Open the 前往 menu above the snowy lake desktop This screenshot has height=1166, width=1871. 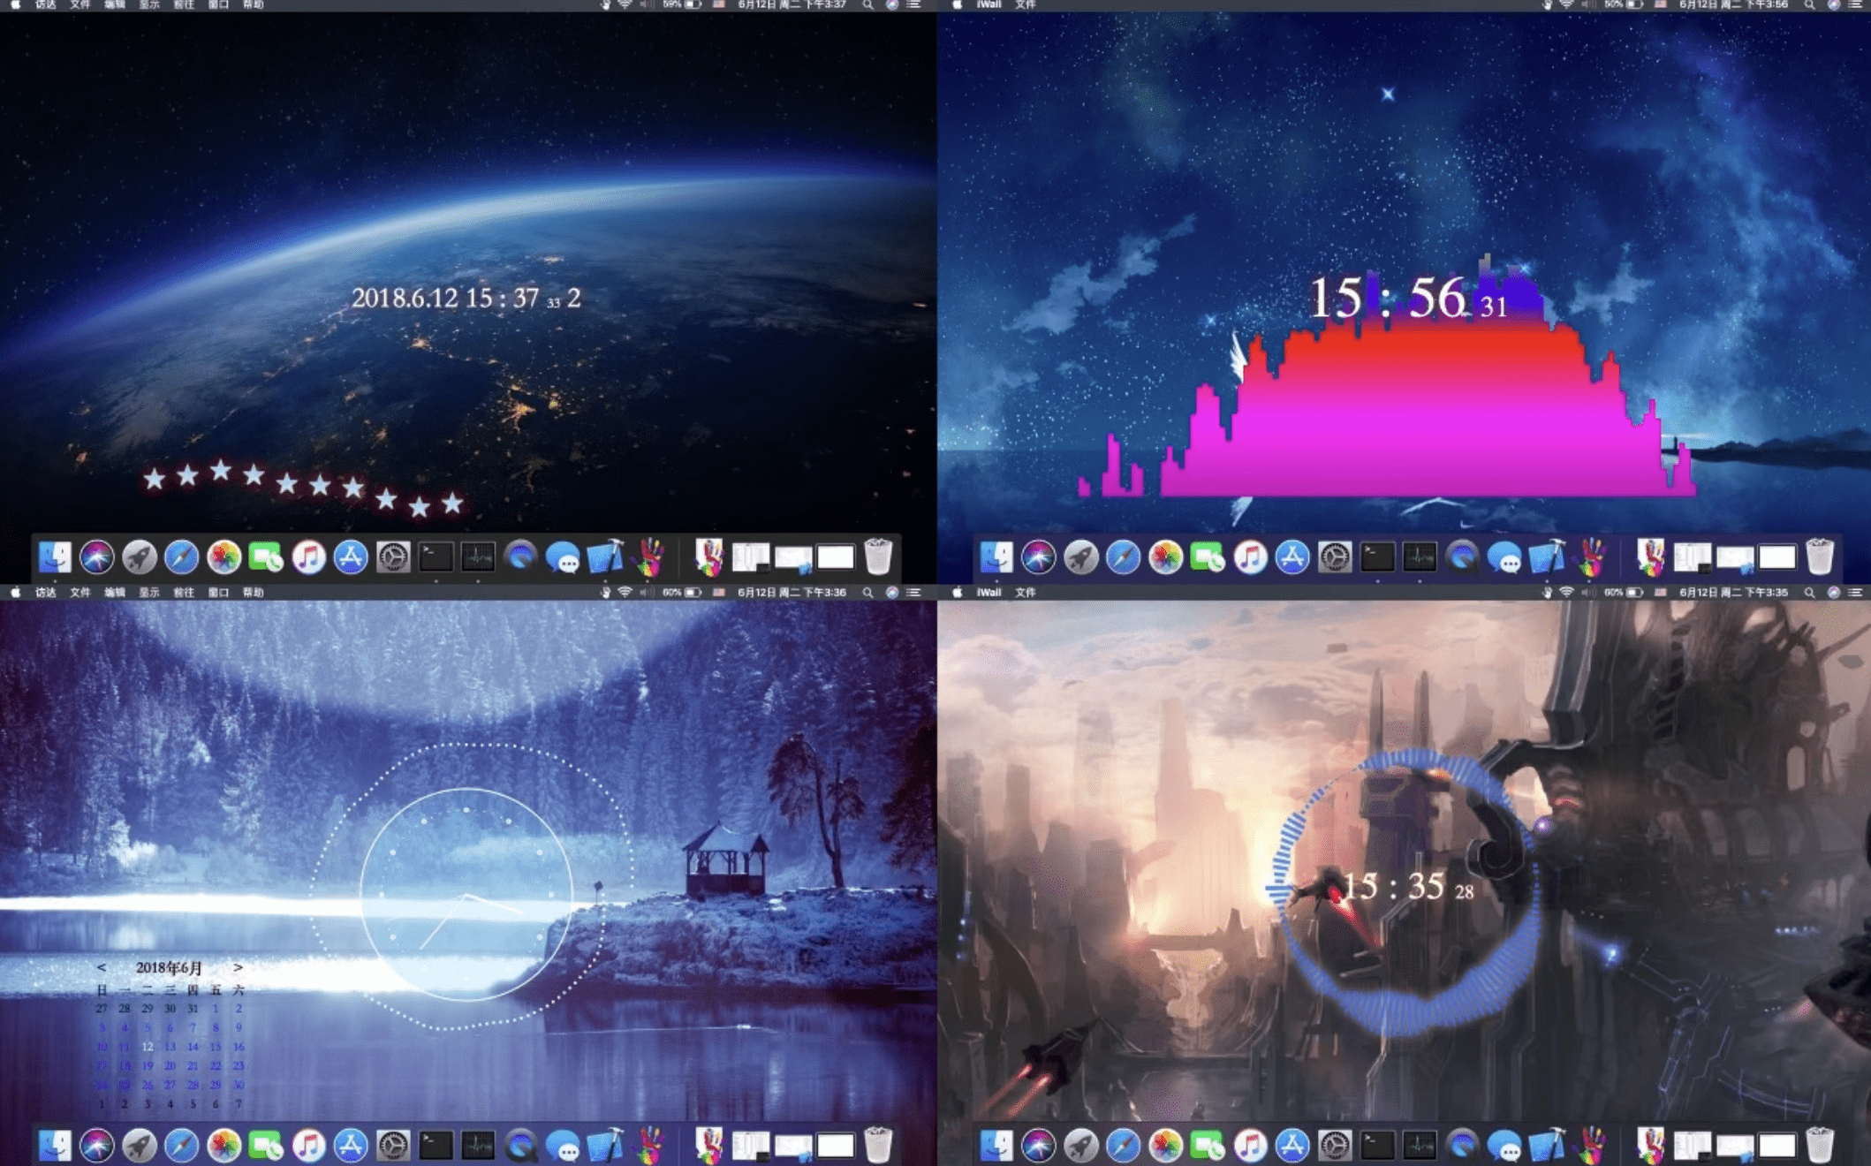click(x=183, y=593)
